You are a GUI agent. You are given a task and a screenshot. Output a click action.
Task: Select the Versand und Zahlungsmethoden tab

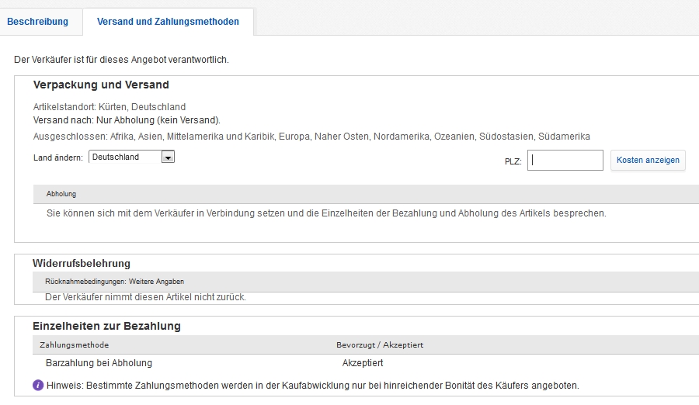coord(168,22)
